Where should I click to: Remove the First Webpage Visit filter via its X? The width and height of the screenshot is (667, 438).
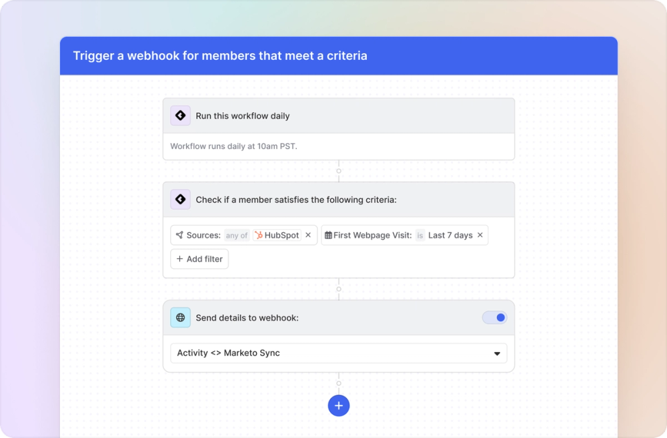click(x=480, y=235)
